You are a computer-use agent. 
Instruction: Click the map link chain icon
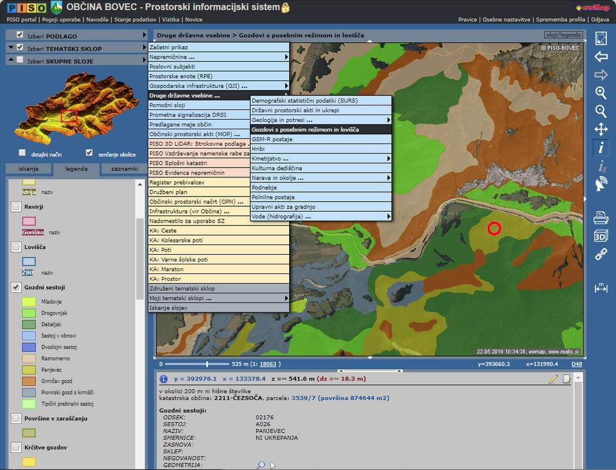pos(601,254)
